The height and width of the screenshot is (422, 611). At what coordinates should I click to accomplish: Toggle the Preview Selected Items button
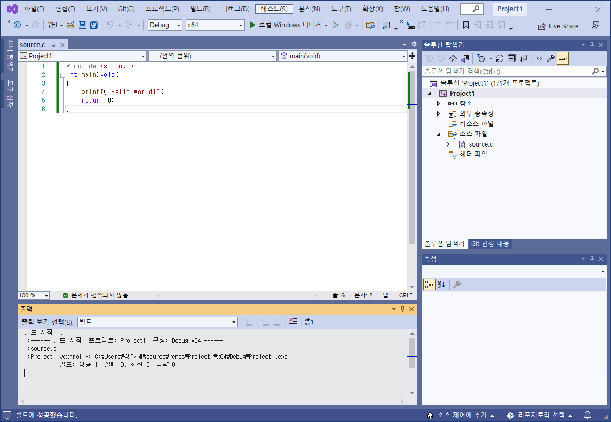[x=563, y=58]
